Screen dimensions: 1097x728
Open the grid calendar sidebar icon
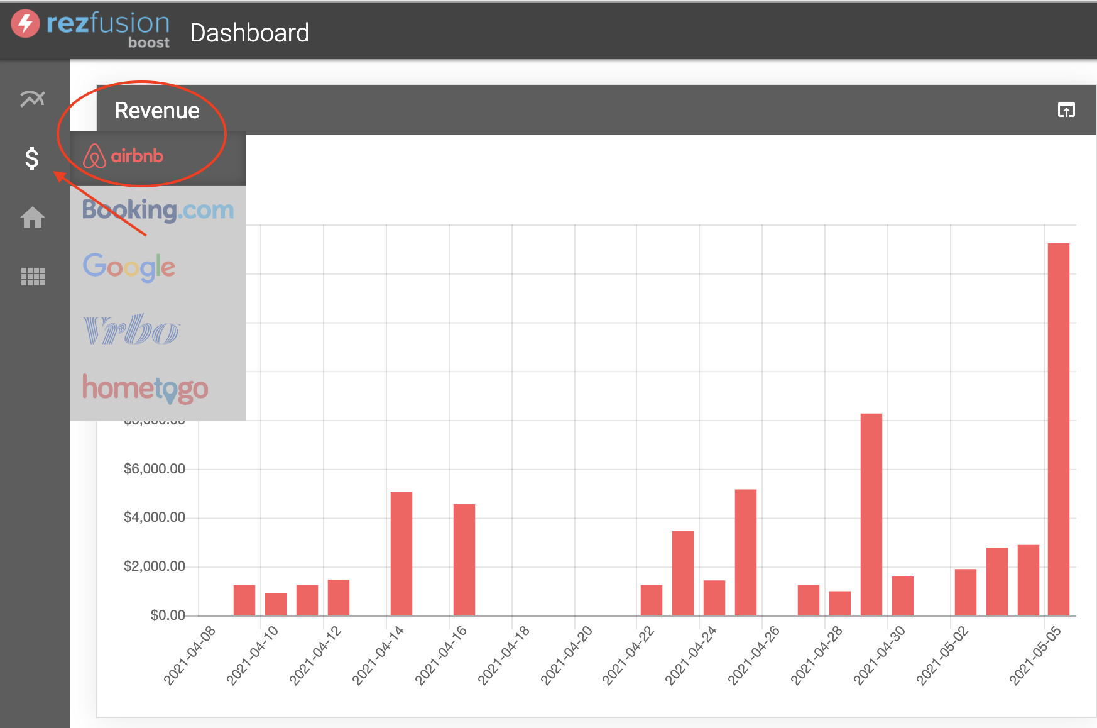[33, 277]
